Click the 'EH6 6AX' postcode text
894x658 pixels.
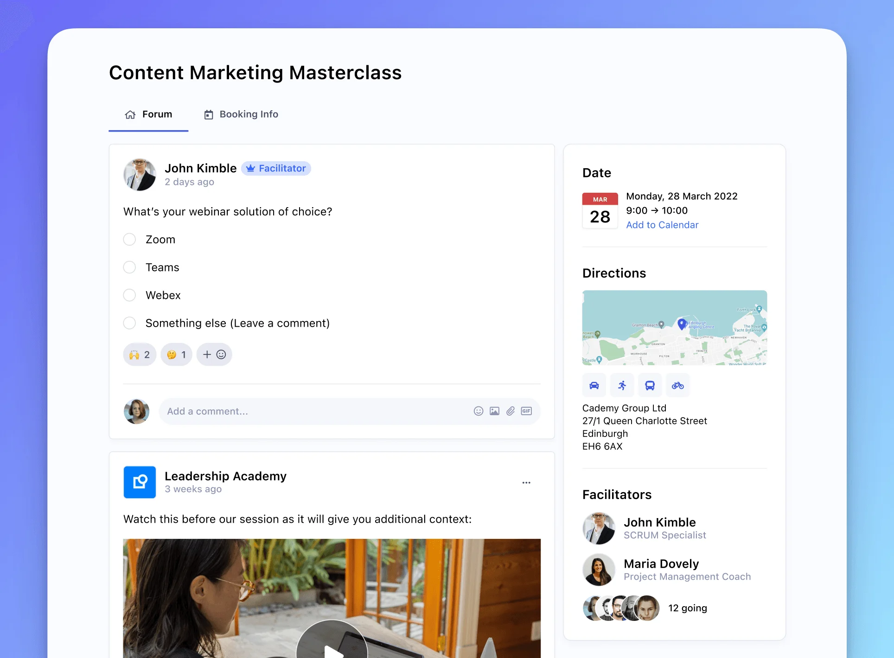[x=602, y=446]
